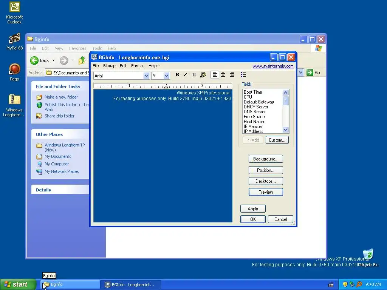Click the BGInfo title bar app icon
387x290 pixels.
click(94, 57)
